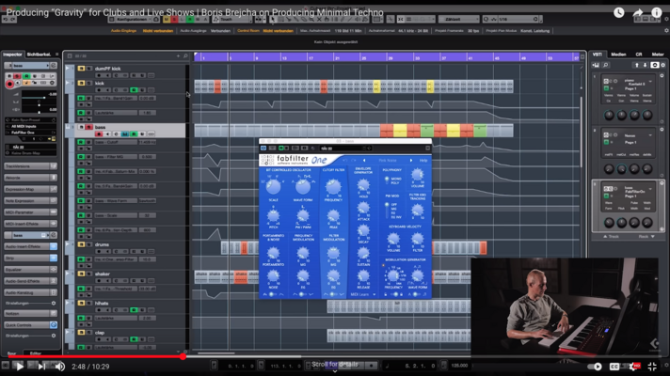Open the MIDI Learn menu in FabFilter

click(x=363, y=294)
